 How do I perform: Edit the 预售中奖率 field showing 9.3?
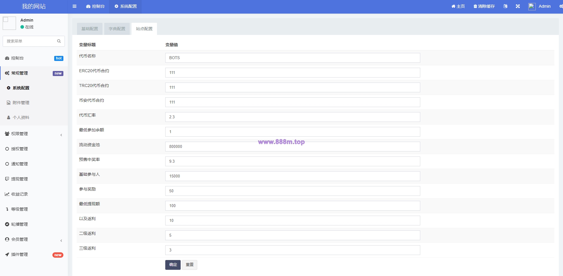tap(293, 161)
